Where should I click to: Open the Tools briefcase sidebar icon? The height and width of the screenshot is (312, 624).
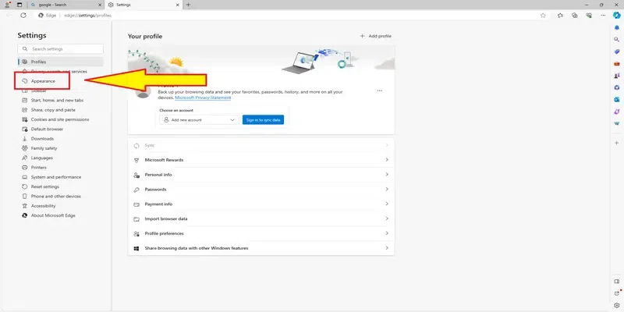tap(617, 63)
